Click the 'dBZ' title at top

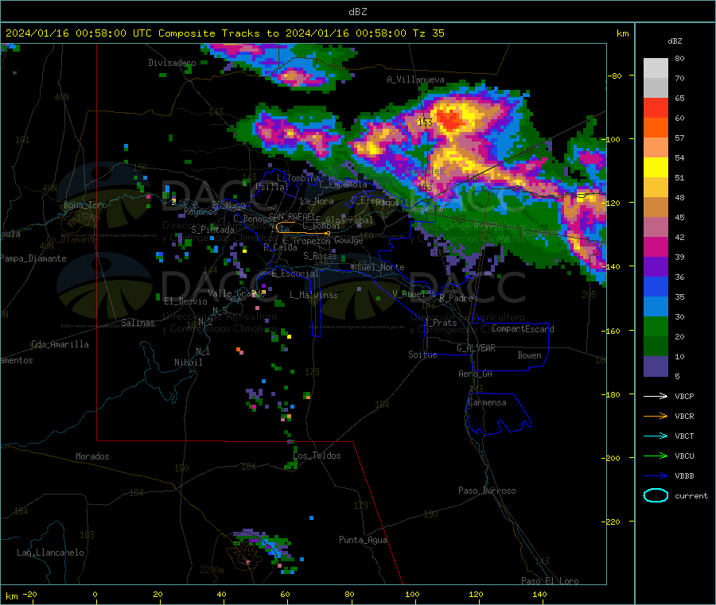click(x=357, y=12)
